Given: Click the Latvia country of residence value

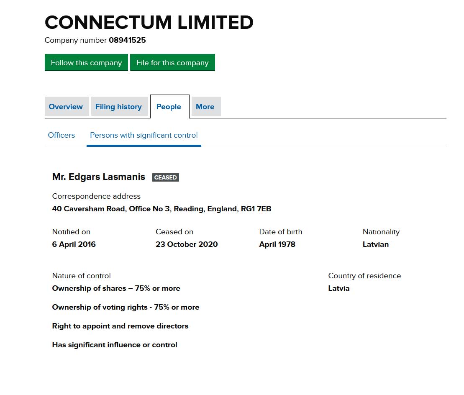Looking at the screenshot, I should tap(339, 288).
